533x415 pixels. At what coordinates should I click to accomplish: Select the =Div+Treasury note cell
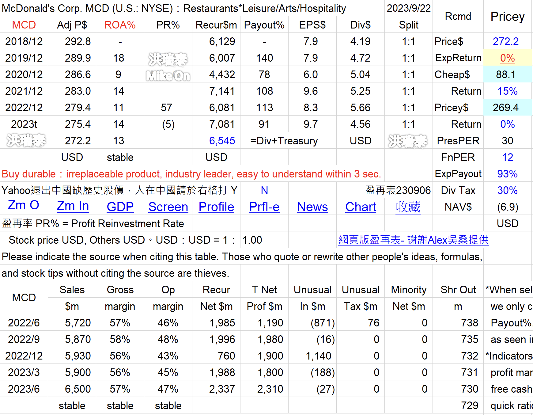click(284, 141)
